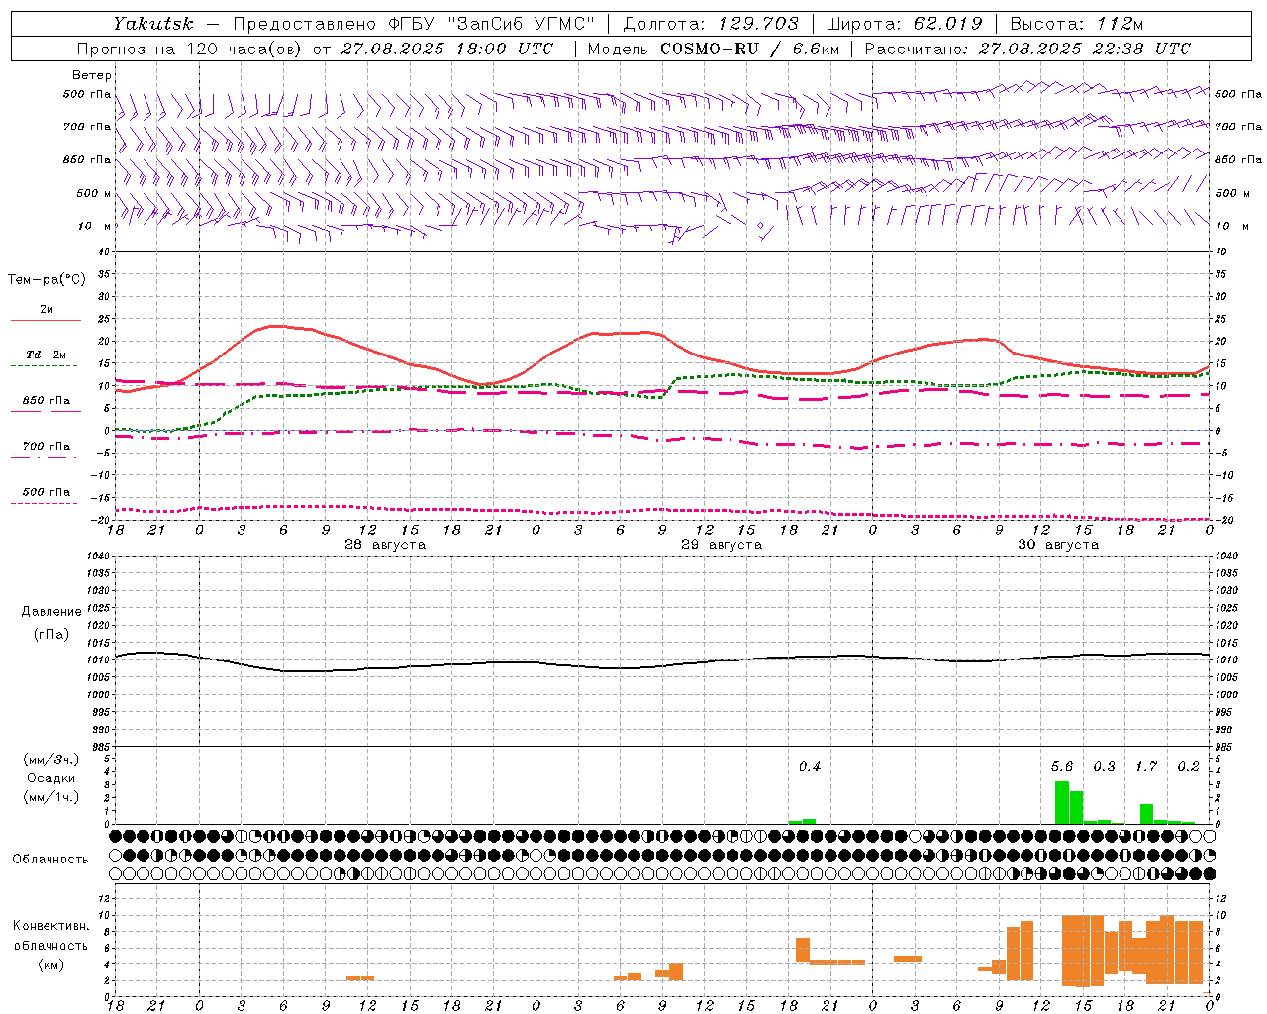Click the Td 2м dew point legend label
This screenshot has height=1014, width=1267.
pos(47,355)
